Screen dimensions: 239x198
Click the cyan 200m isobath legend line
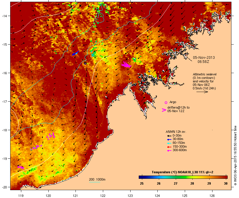(x=95, y=182)
